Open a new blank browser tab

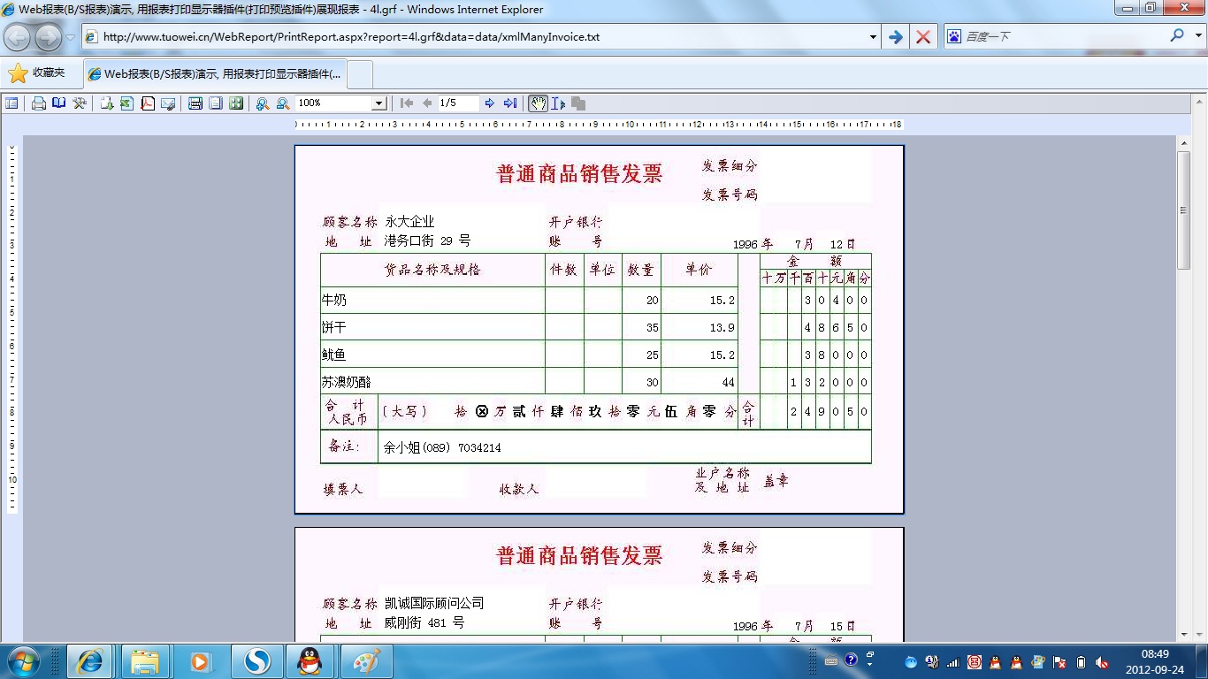(x=360, y=74)
